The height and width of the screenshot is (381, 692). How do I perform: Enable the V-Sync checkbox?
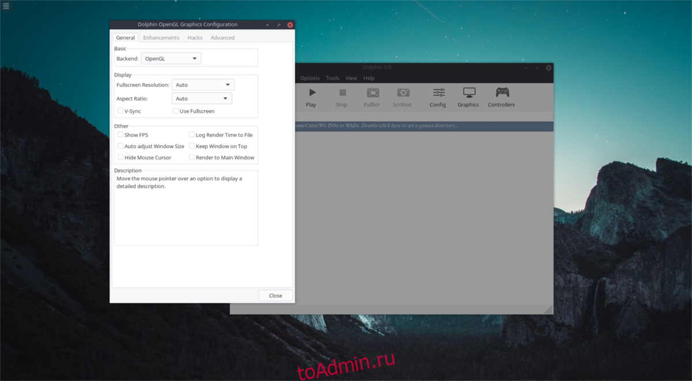pyautogui.click(x=120, y=111)
